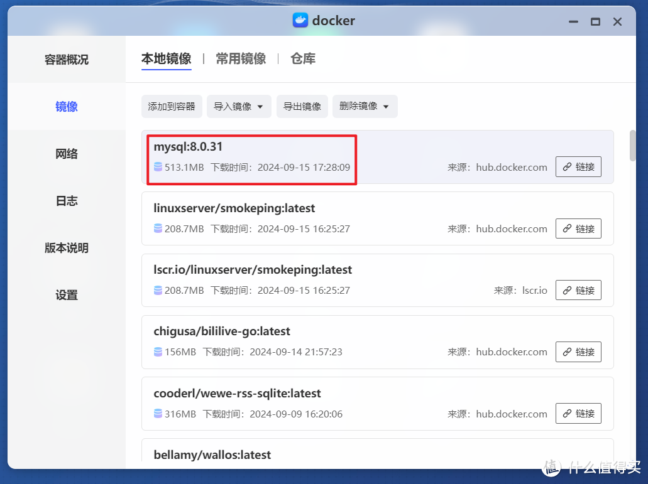Viewport: 648px width, 484px height.
Task: Click the disk icon beside 208.7MB of linuxserver/smokeping
Action: coord(158,229)
